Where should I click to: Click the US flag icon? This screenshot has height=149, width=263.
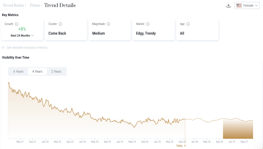239,6
